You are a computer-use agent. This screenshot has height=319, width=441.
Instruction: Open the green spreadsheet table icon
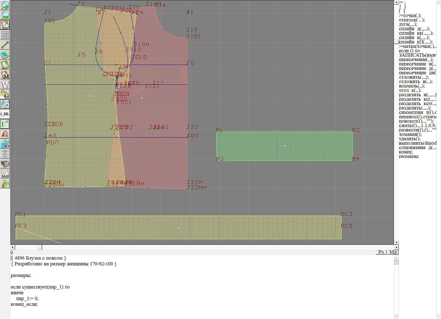click(5, 124)
